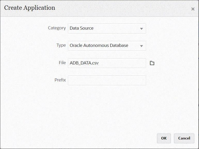Click the Category field label

(x=57, y=28)
